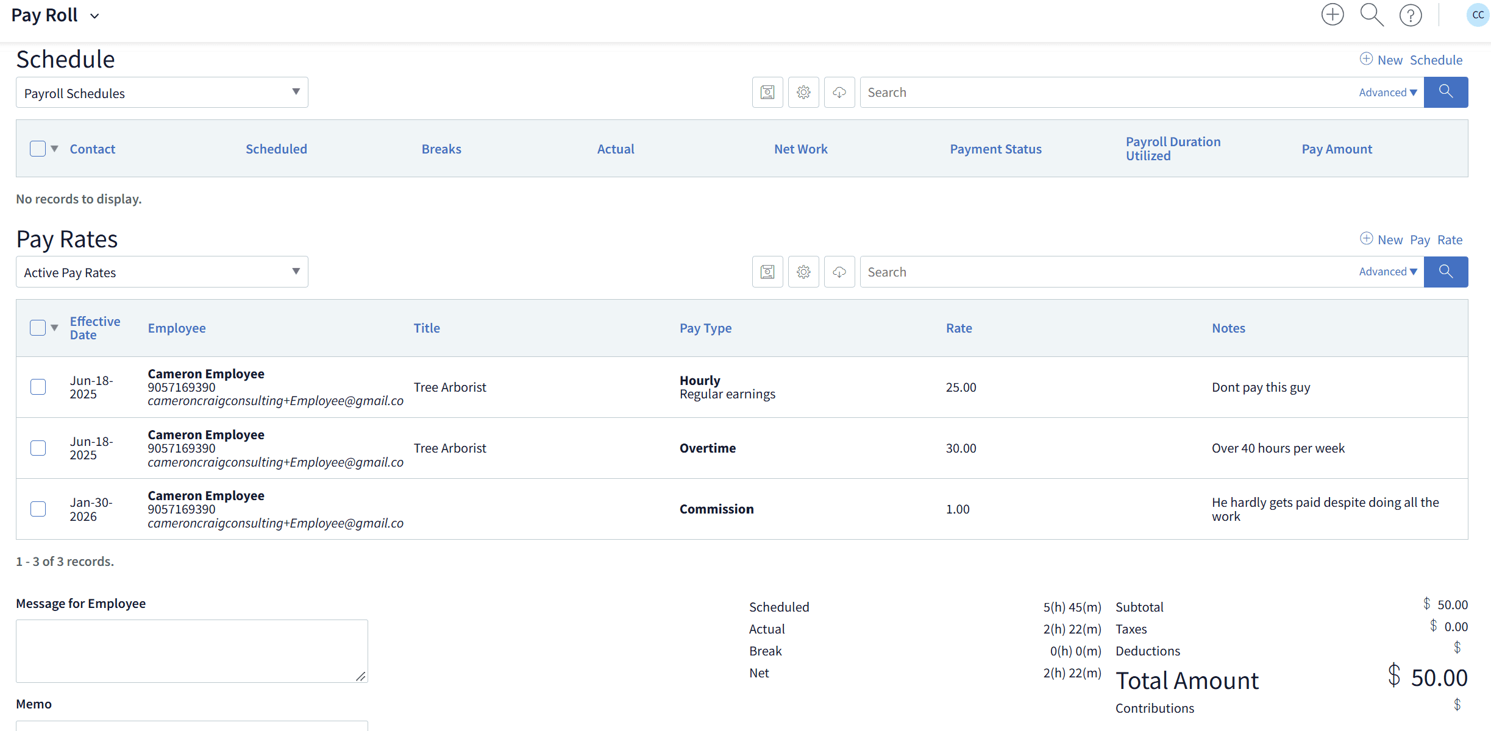Screen dimensions: 1491x731
Task: Open the Active Pay Rates view dropdown
Action: tap(162, 272)
